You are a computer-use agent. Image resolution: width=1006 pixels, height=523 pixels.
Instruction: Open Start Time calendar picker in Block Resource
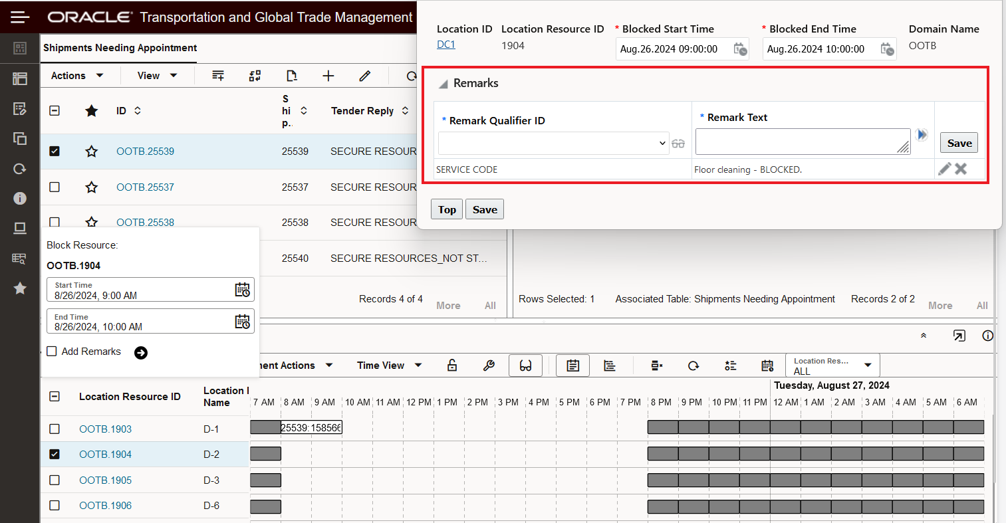click(243, 290)
